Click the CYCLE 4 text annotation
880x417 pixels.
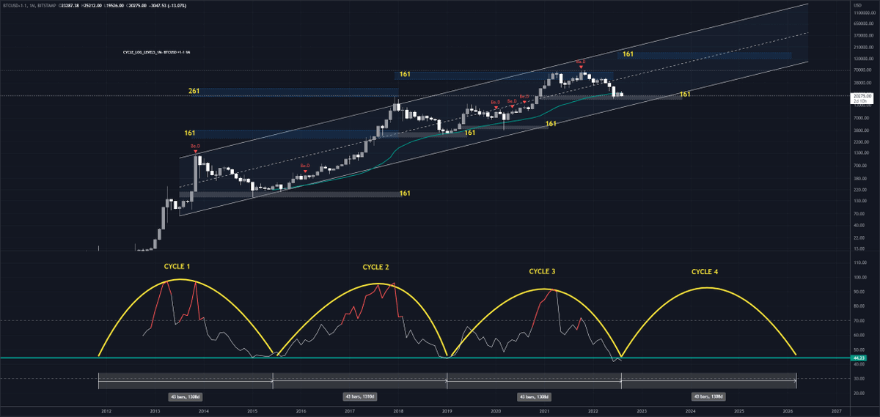[705, 272]
